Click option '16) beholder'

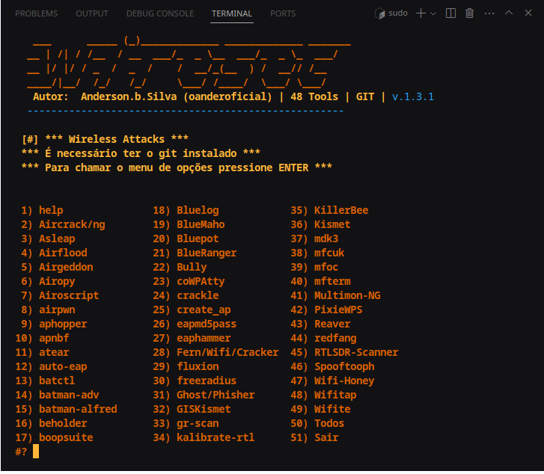click(x=51, y=423)
